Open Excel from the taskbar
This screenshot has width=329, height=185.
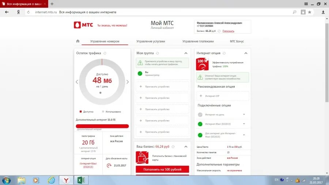(81, 180)
